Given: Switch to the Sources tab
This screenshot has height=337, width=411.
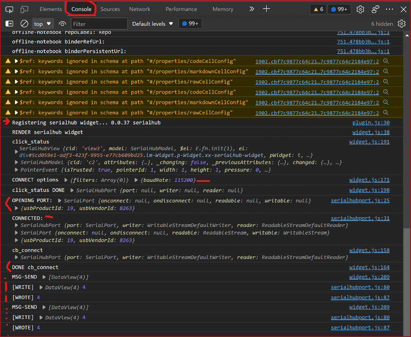Looking at the screenshot, I should (x=110, y=9).
